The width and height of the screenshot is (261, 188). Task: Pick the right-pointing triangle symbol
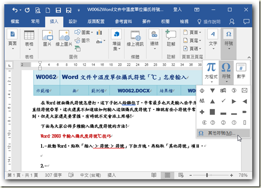coord(234,101)
